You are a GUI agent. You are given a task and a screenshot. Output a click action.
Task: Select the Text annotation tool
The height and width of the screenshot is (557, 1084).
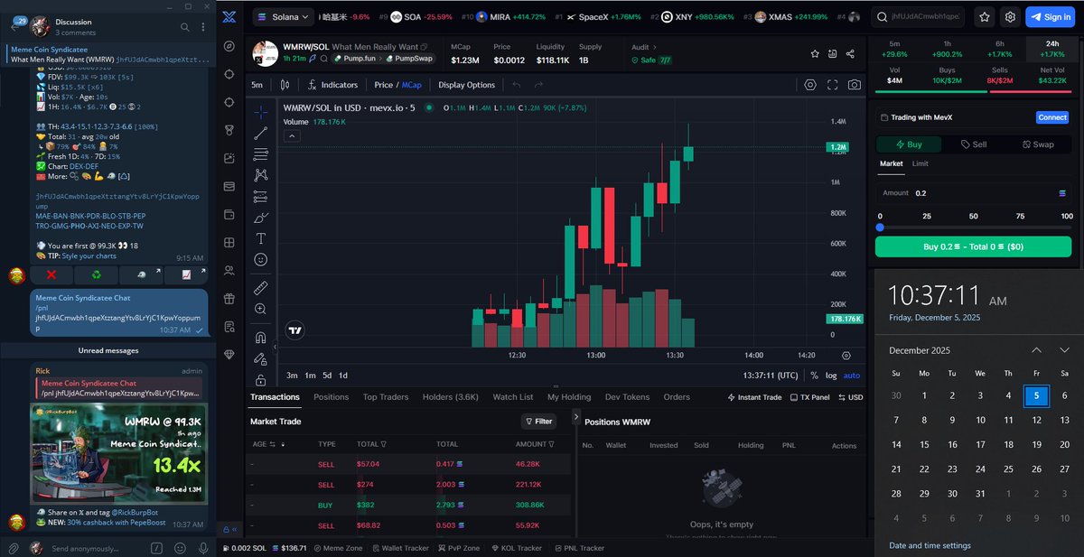(261, 238)
